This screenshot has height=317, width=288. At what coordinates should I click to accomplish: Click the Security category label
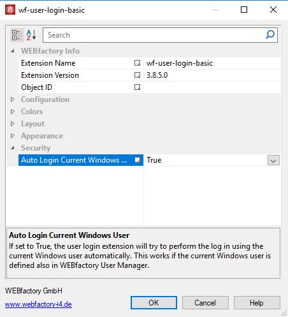[36, 148]
